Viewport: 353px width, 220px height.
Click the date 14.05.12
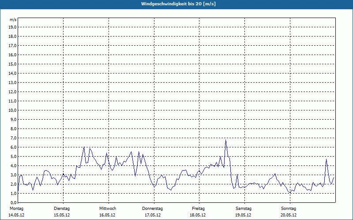pos(16,215)
